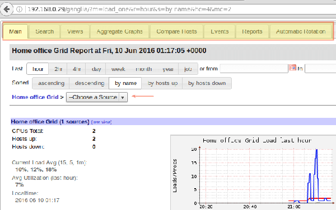The image size is (336, 210).
Task: Click the browser address bar URL
Action: point(129,9)
